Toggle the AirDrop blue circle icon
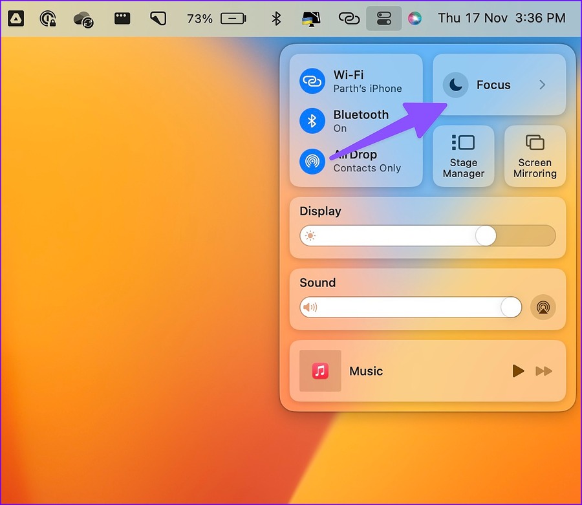This screenshot has width=582, height=505. tap(312, 161)
